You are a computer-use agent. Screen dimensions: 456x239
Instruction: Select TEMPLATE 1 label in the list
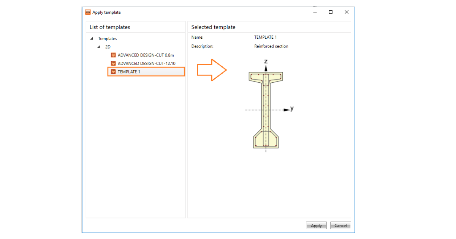pos(129,72)
